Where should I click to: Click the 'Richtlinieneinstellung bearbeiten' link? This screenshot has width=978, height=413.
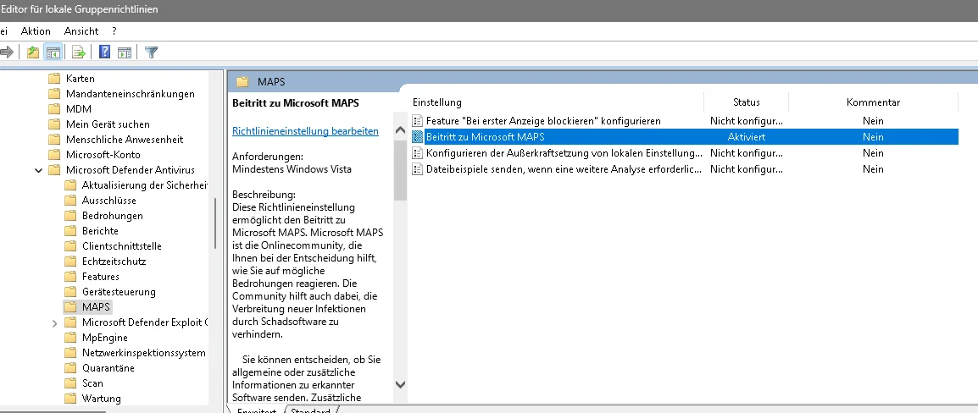(x=306, y=131)
